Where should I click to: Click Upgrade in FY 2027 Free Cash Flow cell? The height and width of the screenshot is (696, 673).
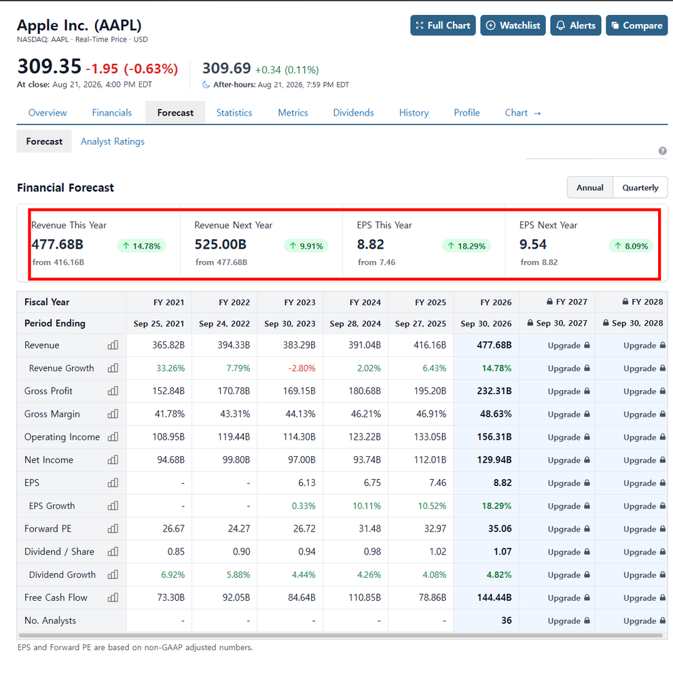[568, 597]
